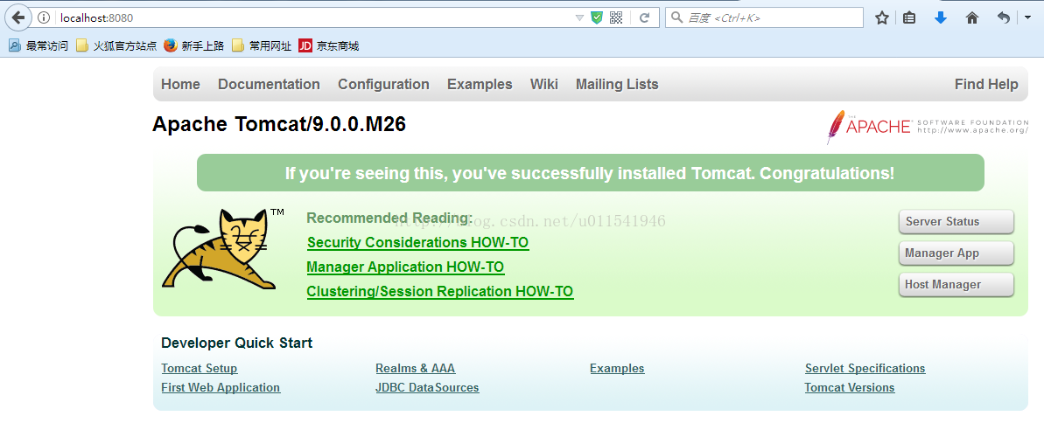The height and width of the screenshot is (423, 1044).
Task: Open Security Considerations HOW-TO link
Action: 418,243
